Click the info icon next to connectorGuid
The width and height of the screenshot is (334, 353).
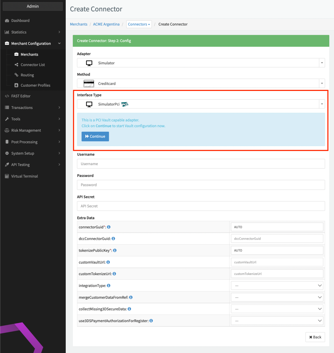(109, 227)
